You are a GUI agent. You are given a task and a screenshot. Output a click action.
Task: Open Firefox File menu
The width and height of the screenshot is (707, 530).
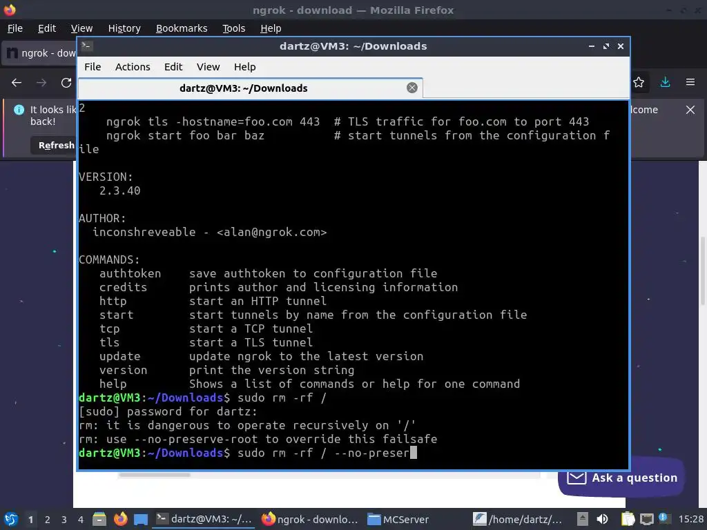(15, 28)
